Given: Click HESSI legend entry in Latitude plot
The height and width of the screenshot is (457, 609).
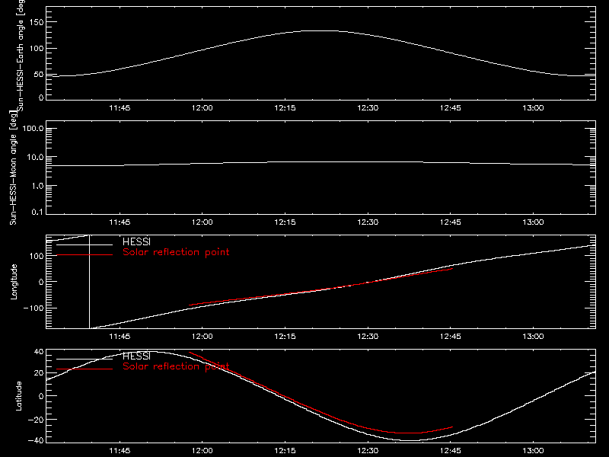Looking at the screenshot, I should pos(136,356).
